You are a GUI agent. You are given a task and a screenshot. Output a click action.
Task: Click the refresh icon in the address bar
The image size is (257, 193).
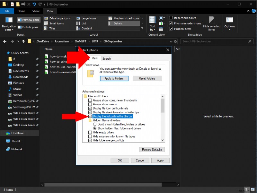coord(175,41)
